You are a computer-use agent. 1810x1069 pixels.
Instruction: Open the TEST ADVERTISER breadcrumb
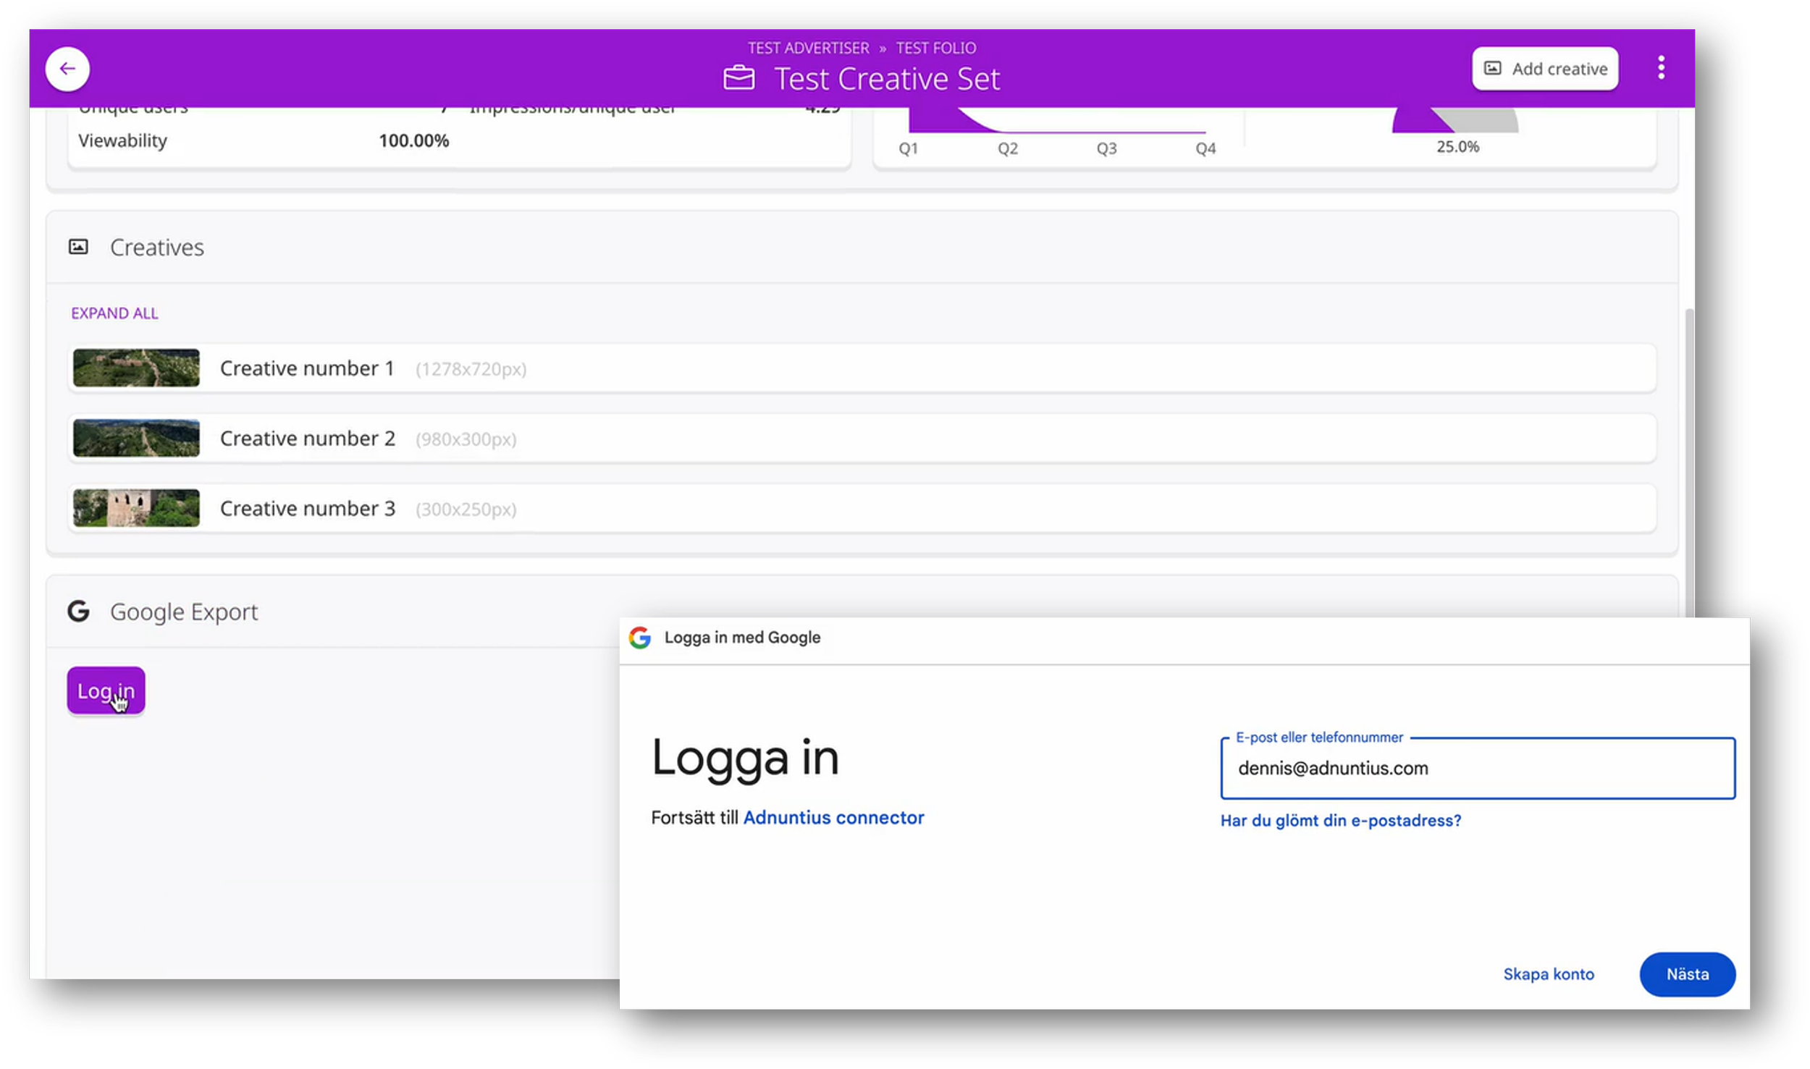point(808,48)
